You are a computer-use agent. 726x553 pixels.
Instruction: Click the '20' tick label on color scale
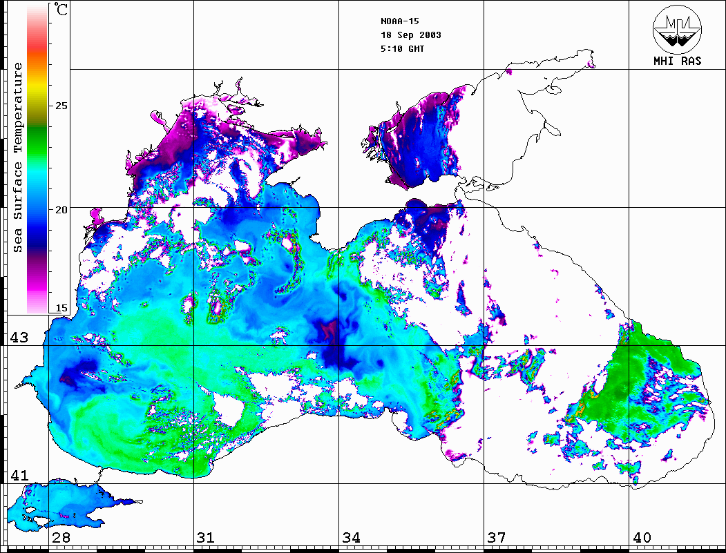point(61,210)
